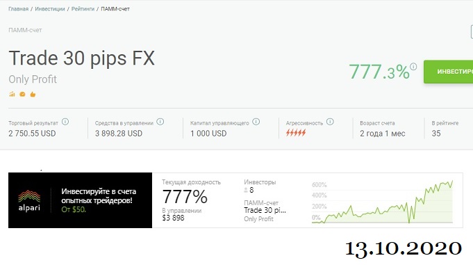473x265 pixels.
Task: Click the 777% current return figure
Action: click(185, 197)
